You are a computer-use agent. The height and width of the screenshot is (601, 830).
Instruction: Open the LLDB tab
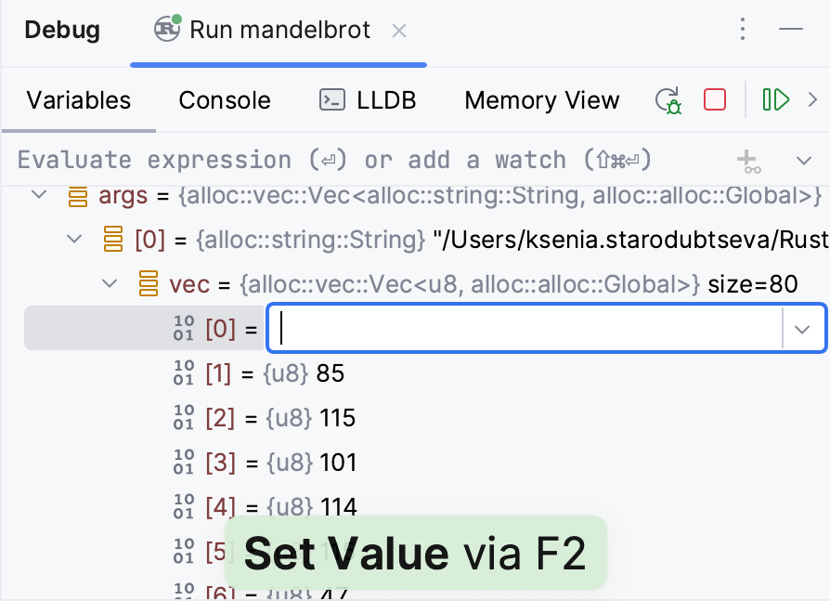(368, 100)
